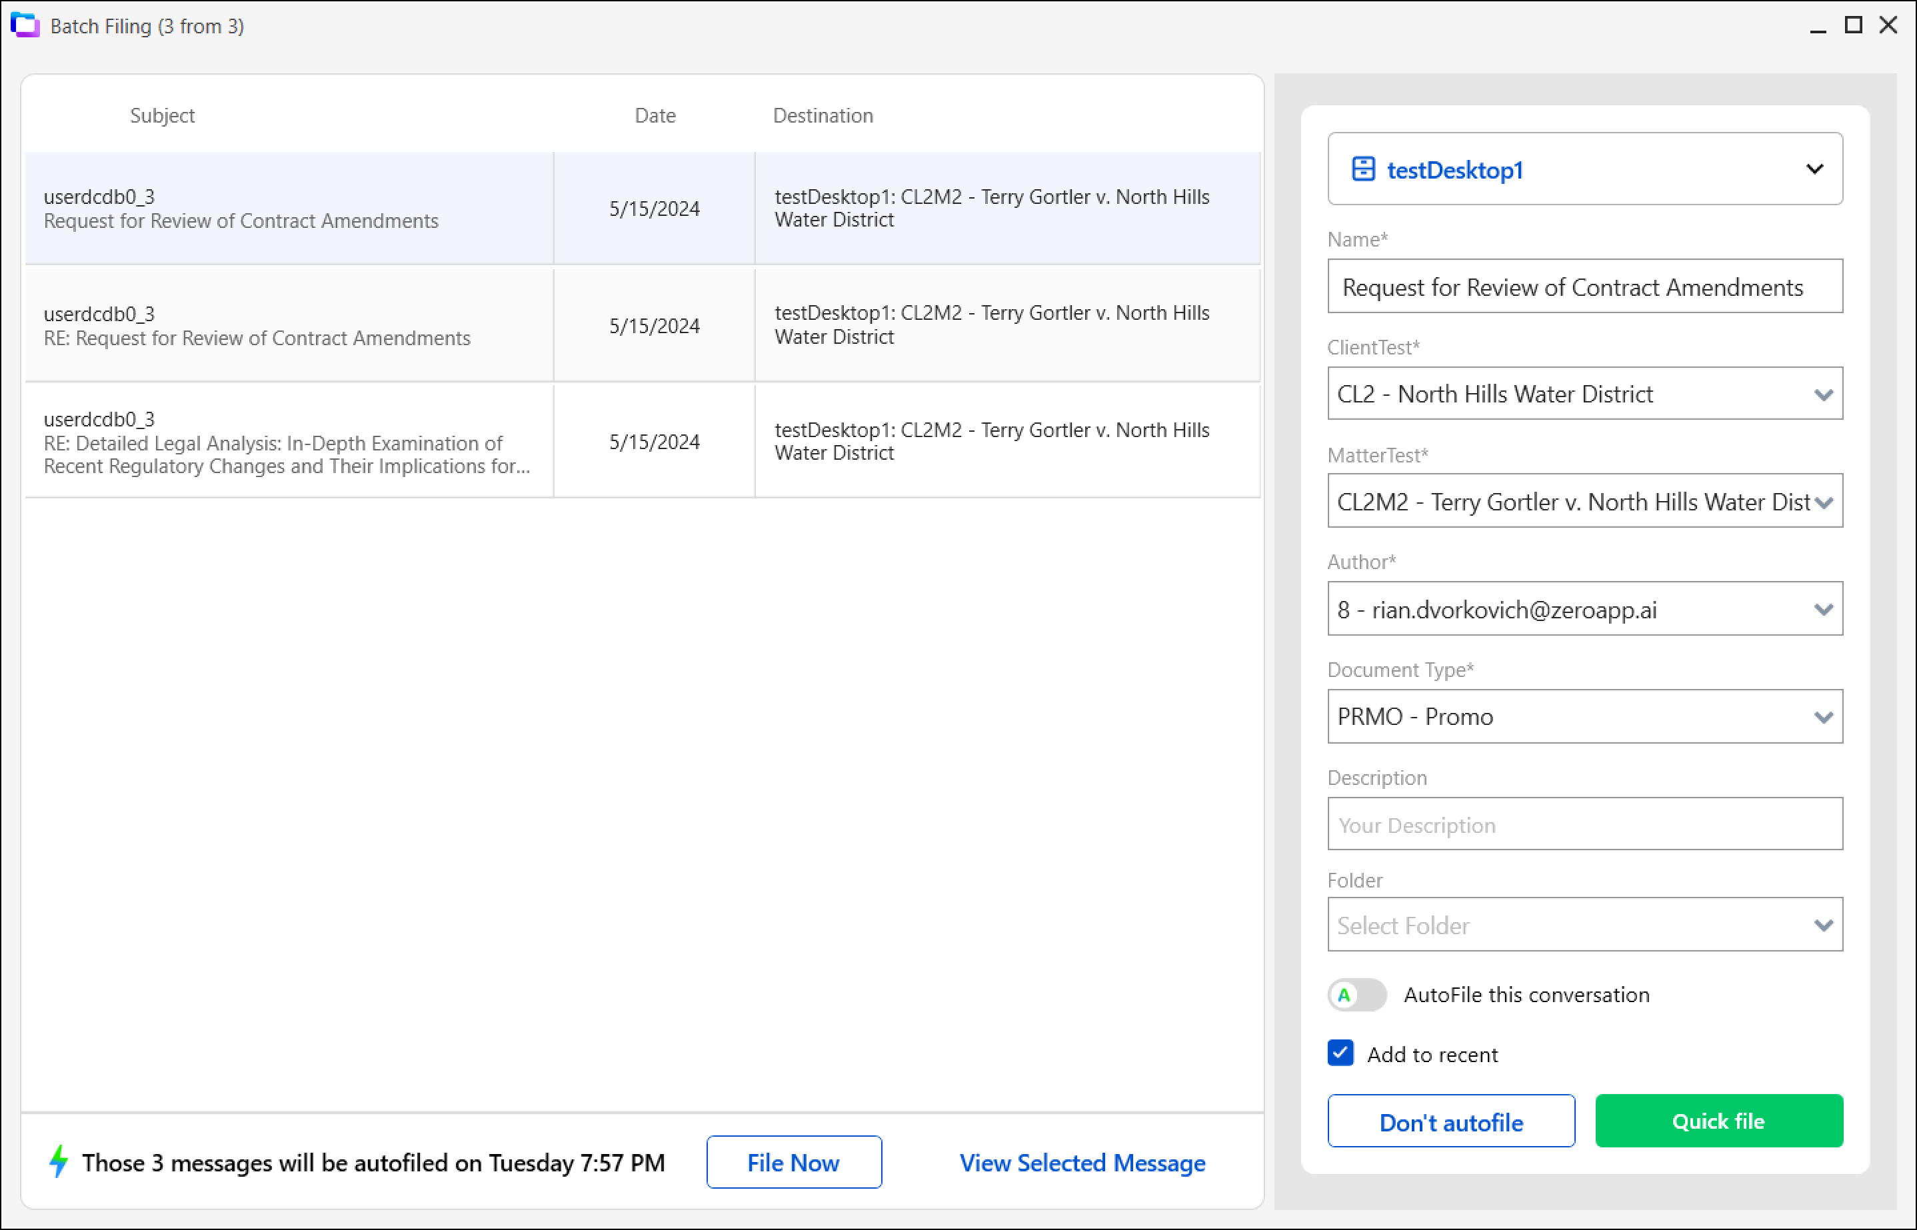Open View Selected Message link
This screenshot has height=1230, width=1917.
tap(1082, 1163)
